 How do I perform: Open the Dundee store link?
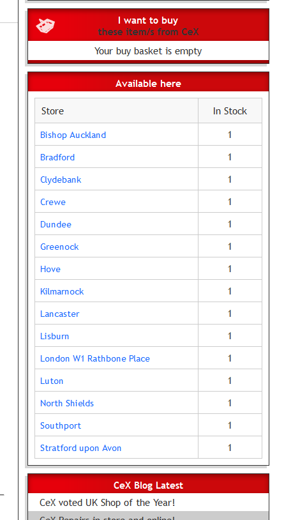[x=56, y=224]
